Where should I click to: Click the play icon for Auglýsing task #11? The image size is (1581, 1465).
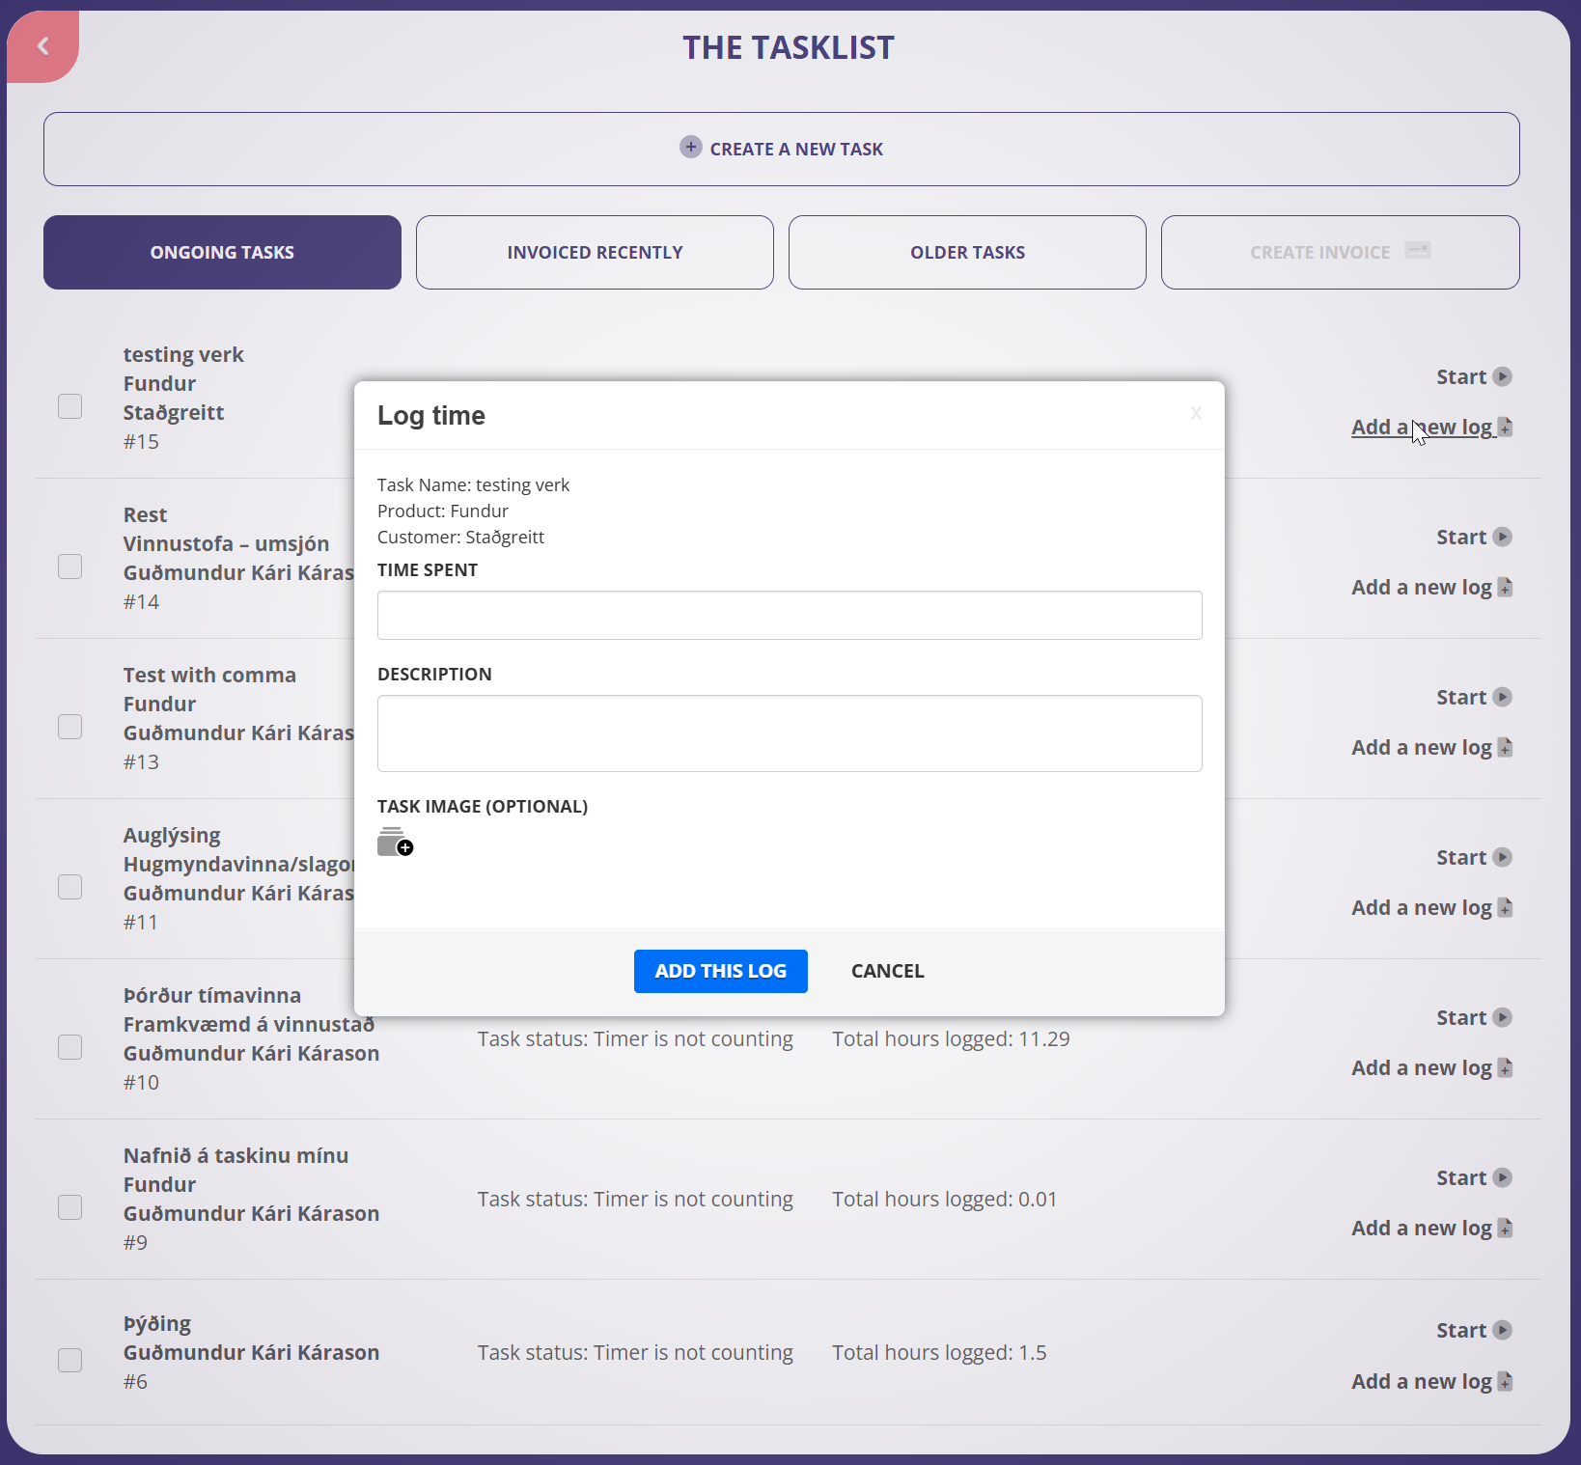1503,857
